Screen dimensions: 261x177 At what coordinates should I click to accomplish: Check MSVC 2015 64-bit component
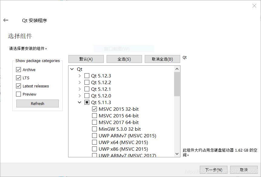[94, 116]
